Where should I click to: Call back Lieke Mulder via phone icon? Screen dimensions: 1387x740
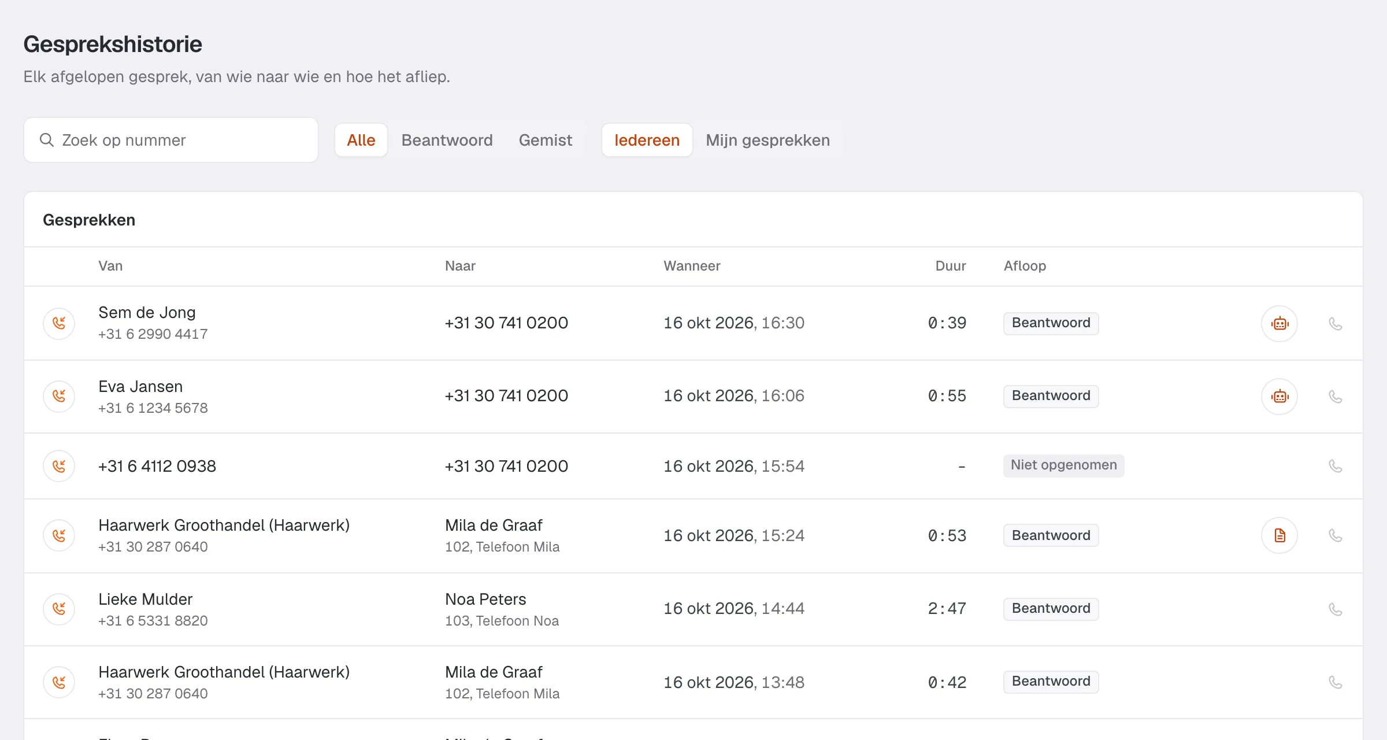(1335, 609)
